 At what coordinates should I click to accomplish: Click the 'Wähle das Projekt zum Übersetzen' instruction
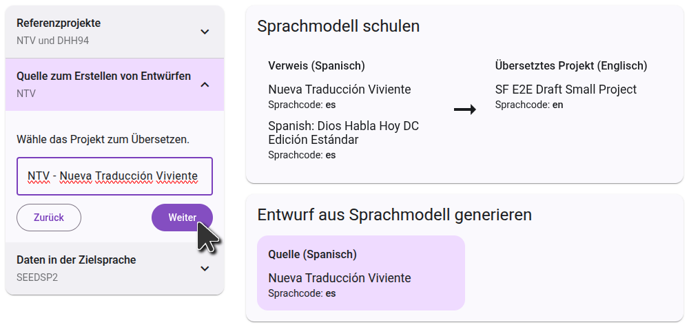(x=103, y=139)
